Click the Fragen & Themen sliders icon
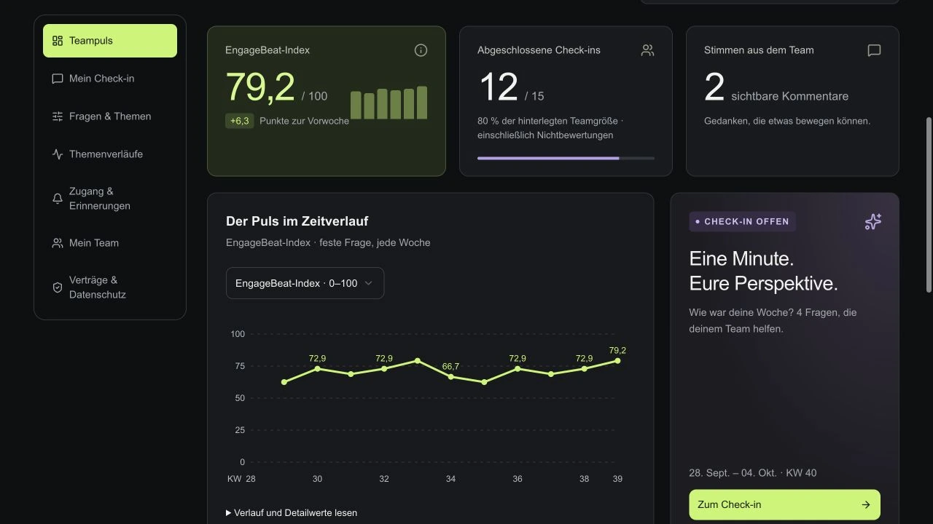Image resolution: width=933 pixels, height=524 pixels. 58,116
